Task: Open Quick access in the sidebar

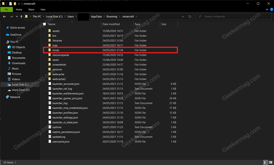Action: coord(18,28)
